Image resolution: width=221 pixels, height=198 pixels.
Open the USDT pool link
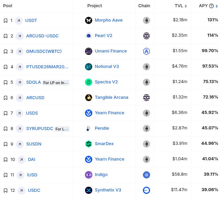pyautogui.click(x=31, y=21)
